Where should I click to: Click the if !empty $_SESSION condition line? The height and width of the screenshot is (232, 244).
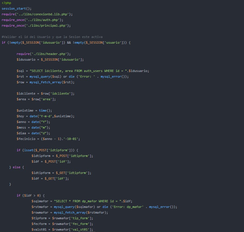point(66,42)
